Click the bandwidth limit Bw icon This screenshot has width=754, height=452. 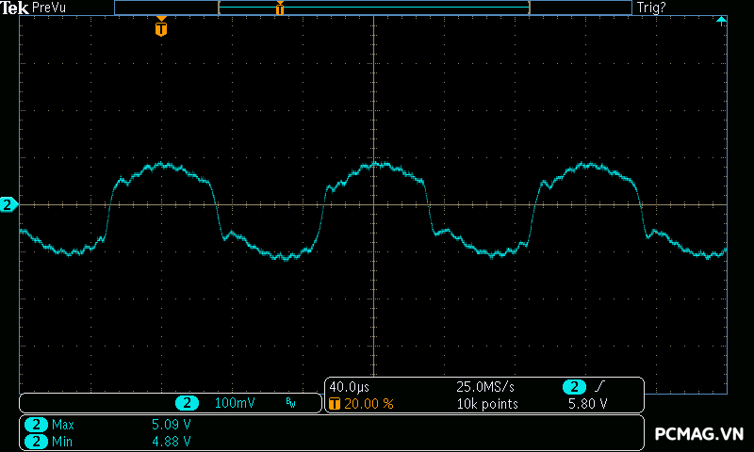[x=290, y=403]
